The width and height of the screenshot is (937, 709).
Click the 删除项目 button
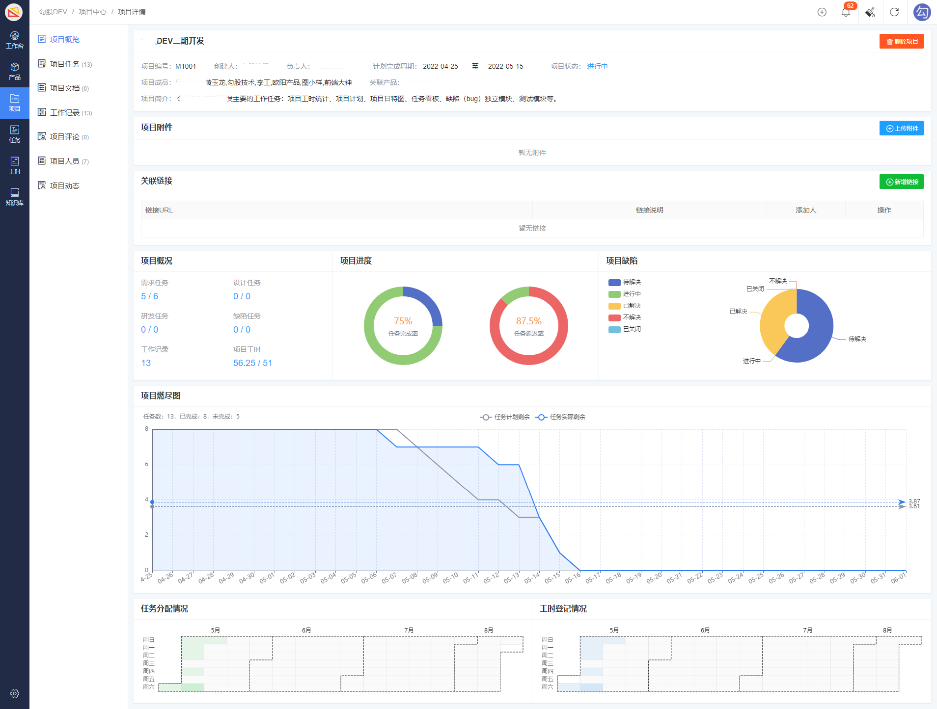pos(902,41)
